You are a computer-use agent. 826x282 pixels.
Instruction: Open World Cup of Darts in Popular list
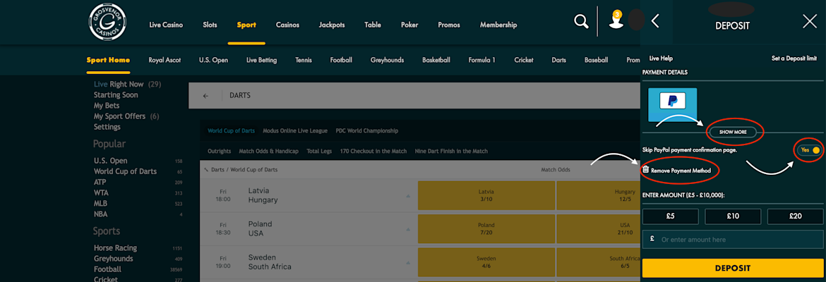(x=125, y=171)
